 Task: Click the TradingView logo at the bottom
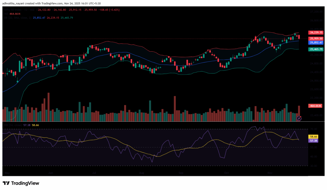pyautogui.click(x=21, y=183)
